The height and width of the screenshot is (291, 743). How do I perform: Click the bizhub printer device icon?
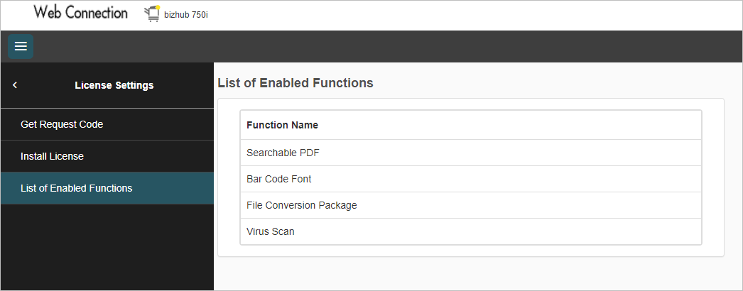(152, 13)
